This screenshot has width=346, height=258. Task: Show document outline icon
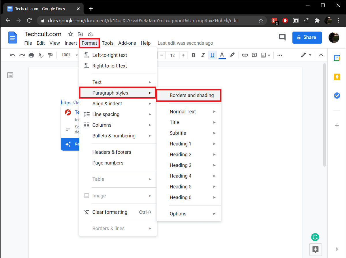[10, 75]
